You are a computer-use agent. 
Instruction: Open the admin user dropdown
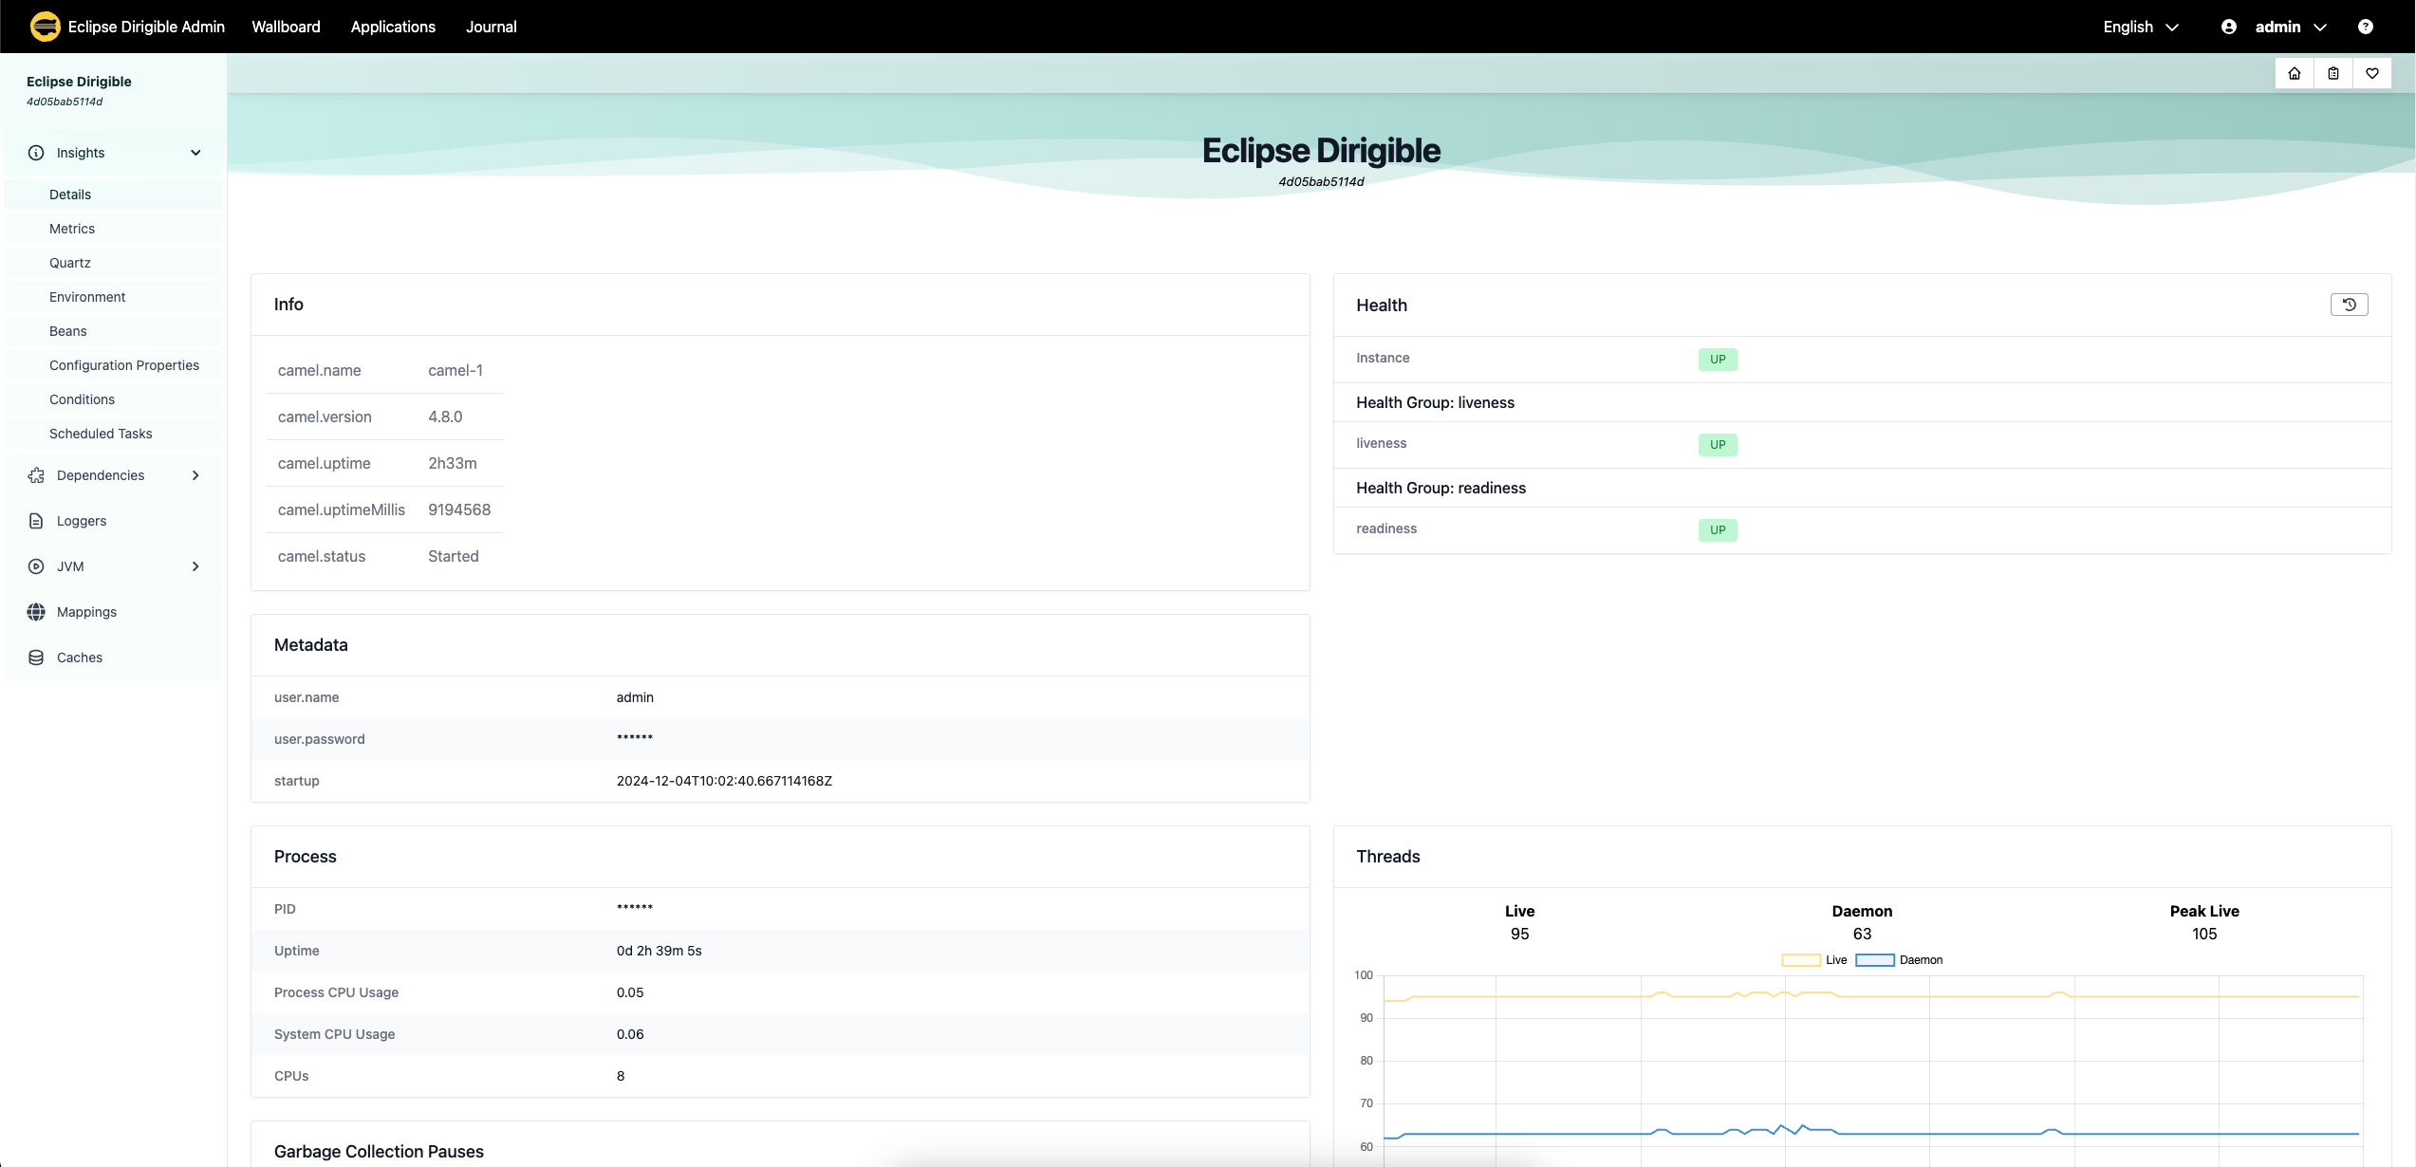coord(2275,27)
